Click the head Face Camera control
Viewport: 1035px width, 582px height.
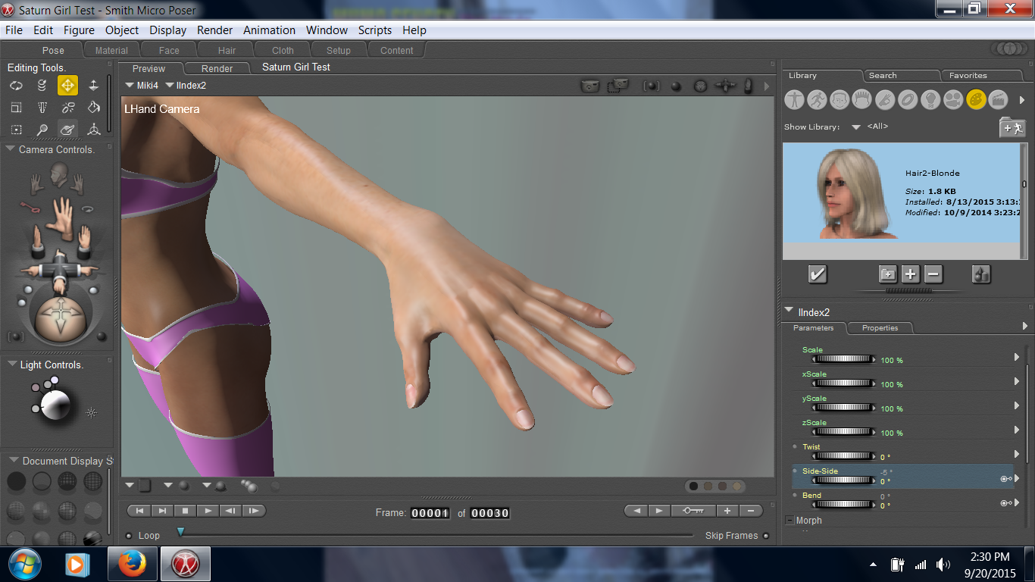pos(58,175)
